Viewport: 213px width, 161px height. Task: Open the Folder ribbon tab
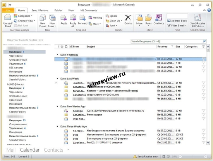coord(58,10)
